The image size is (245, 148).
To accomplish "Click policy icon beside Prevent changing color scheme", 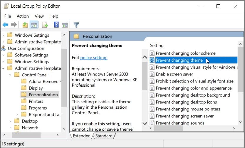I will click(x=152, y=53).
